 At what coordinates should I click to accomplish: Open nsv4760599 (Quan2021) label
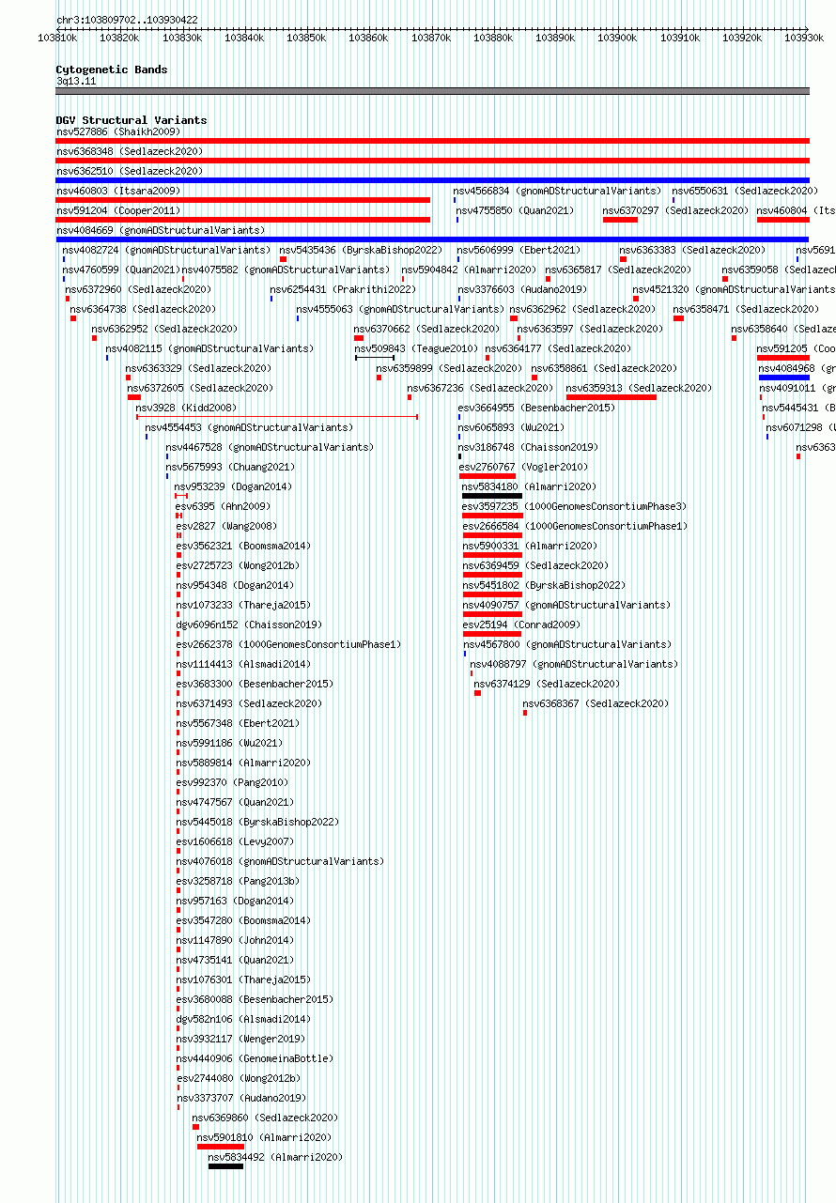(x=121, y=270)
